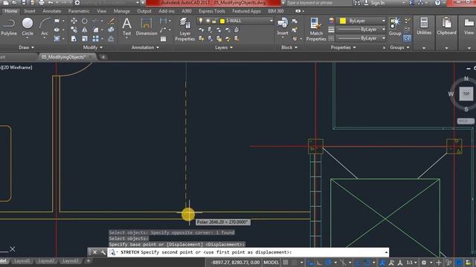Click in the STRETCH command line input
The image size is (476, 267).
click(248, 252)
